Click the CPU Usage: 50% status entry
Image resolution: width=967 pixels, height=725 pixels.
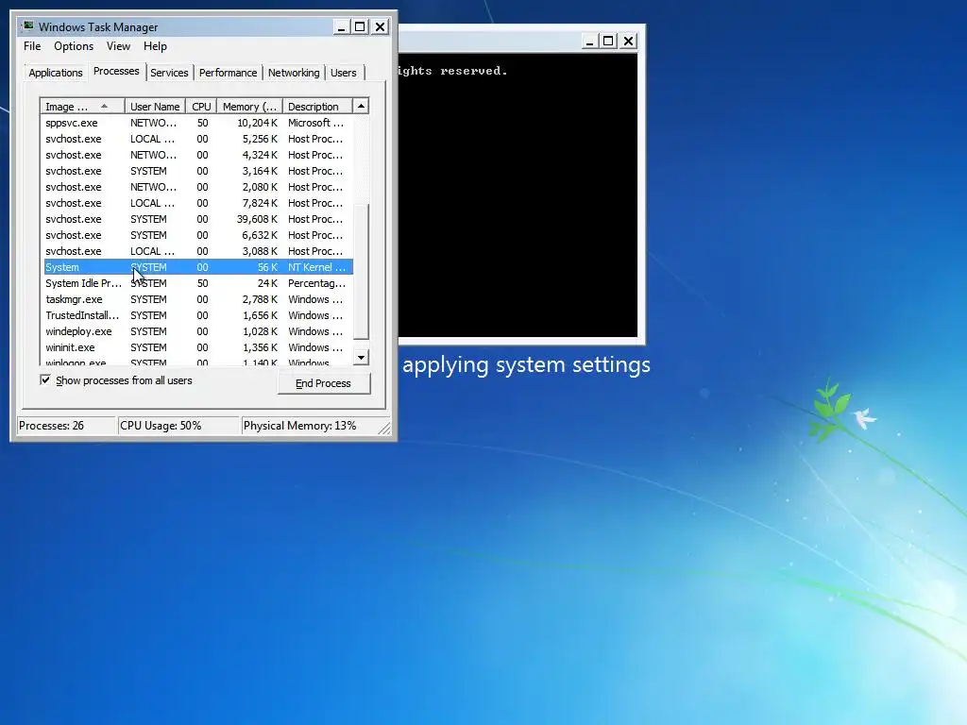pyautogui.click(x=178, y=426)
